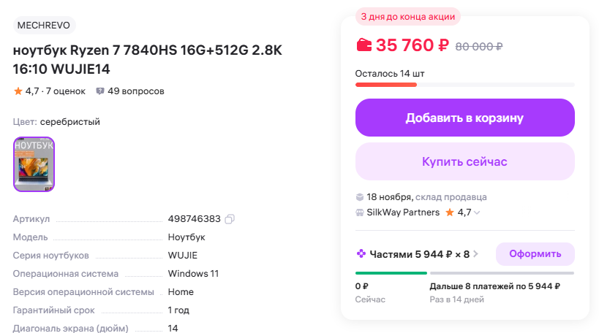Open the 49 вопросов questions icon

100,91
